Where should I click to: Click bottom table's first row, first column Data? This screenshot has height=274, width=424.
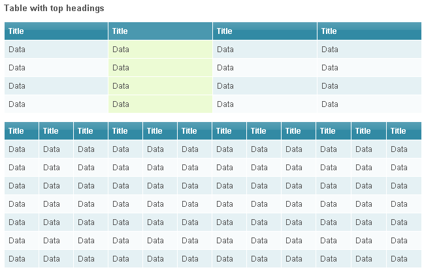17,149
